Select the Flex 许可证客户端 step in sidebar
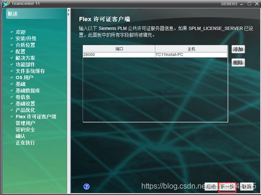 (x=36, y=117)
